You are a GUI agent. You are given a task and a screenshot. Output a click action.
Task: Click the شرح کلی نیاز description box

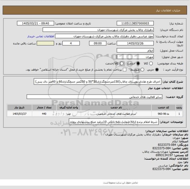98,81
